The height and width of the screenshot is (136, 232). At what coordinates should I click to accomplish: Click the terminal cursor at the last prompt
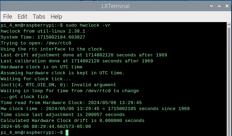point(67,132)
